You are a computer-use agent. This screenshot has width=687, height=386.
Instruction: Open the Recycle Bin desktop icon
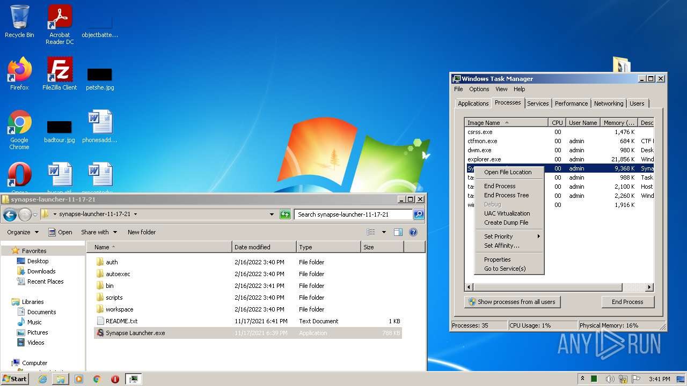click(19, 21)
